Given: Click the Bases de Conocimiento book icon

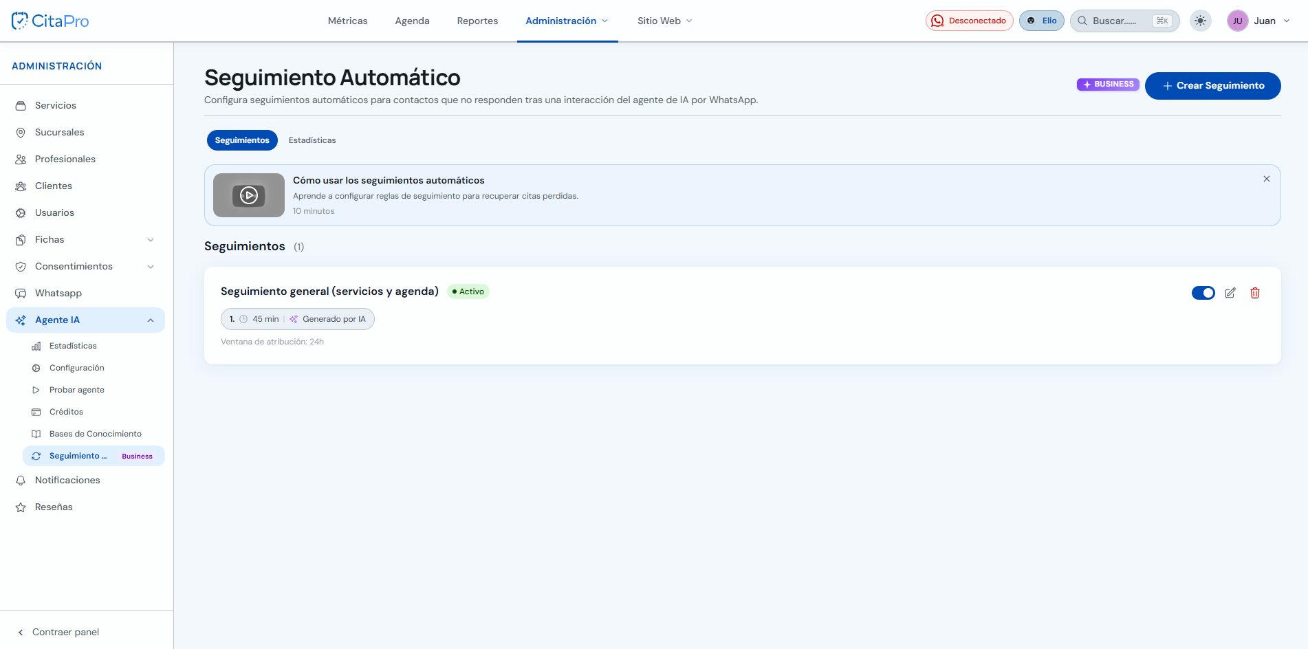Looking at the screenshot, I should click(x=36, y=434).
